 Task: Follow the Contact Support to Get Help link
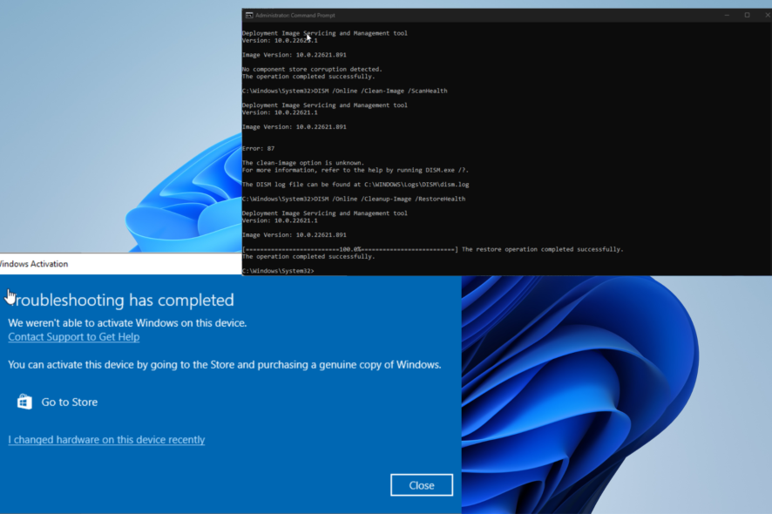pos(74,337)
